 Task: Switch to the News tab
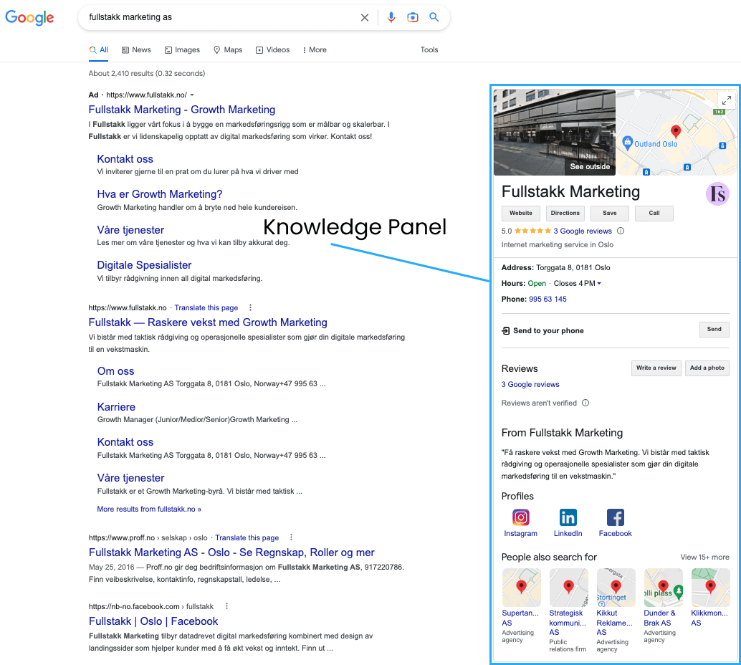click(x=136, y=49)
